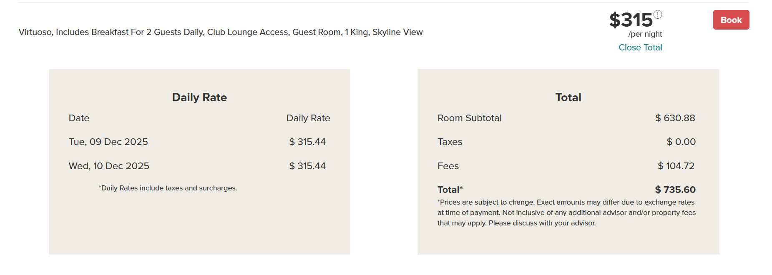Click the prices subject to change disclaimer
This screenshot has height=275, width=772.
[566, 212]
